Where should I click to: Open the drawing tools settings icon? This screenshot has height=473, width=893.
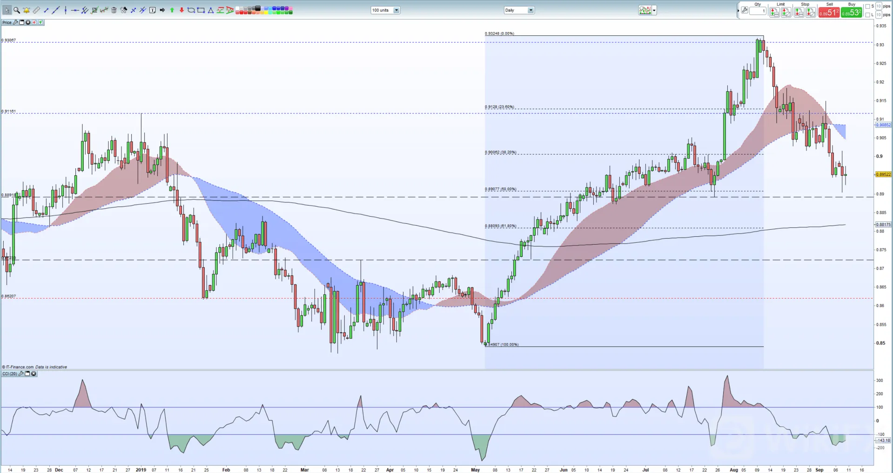(124, 10)
